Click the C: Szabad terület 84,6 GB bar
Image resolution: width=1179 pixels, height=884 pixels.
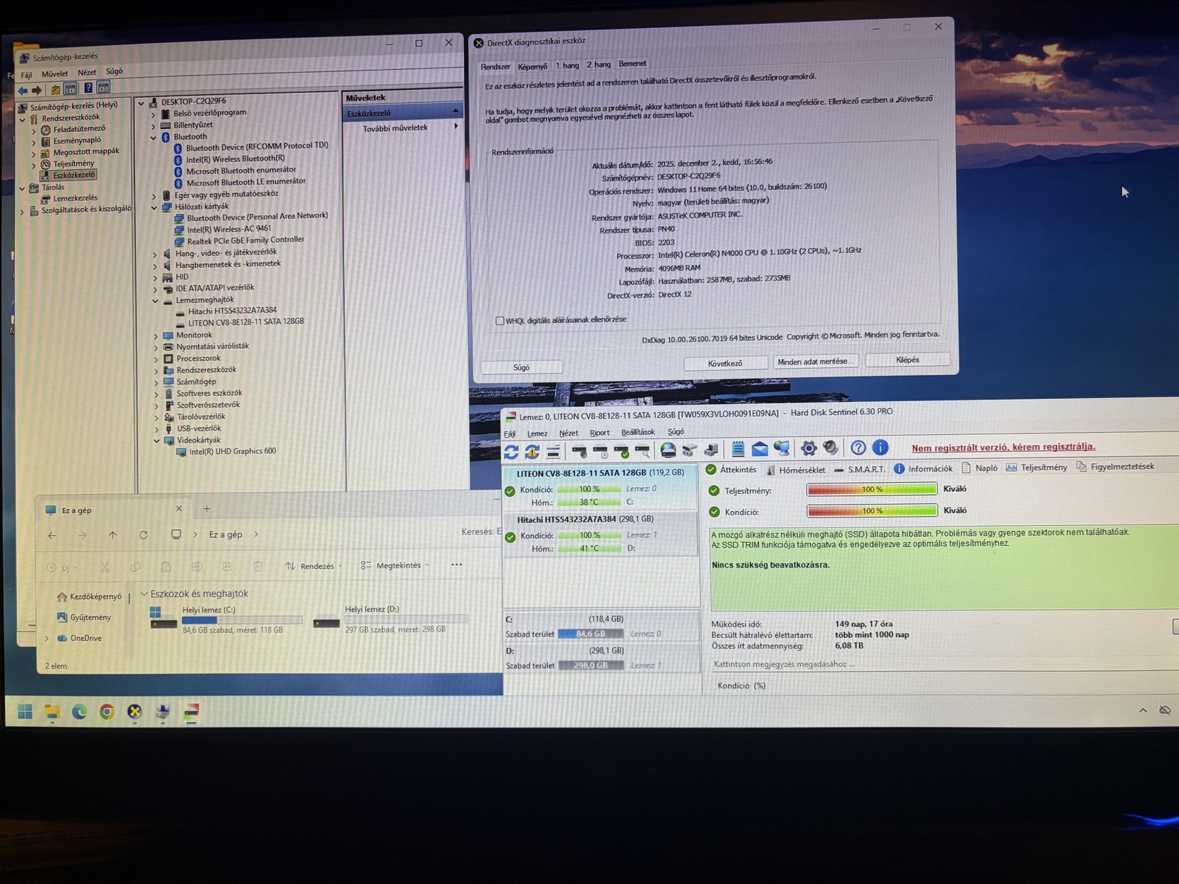pos(590,634)
